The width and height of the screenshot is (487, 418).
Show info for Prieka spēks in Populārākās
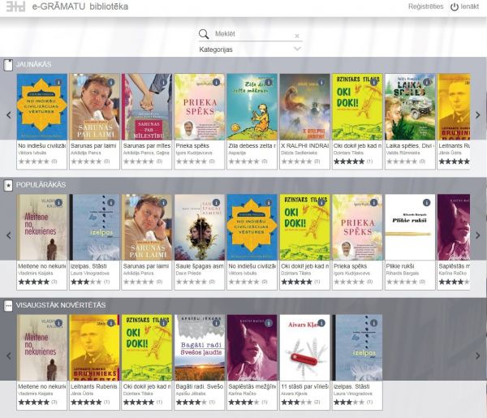(374, 203)
